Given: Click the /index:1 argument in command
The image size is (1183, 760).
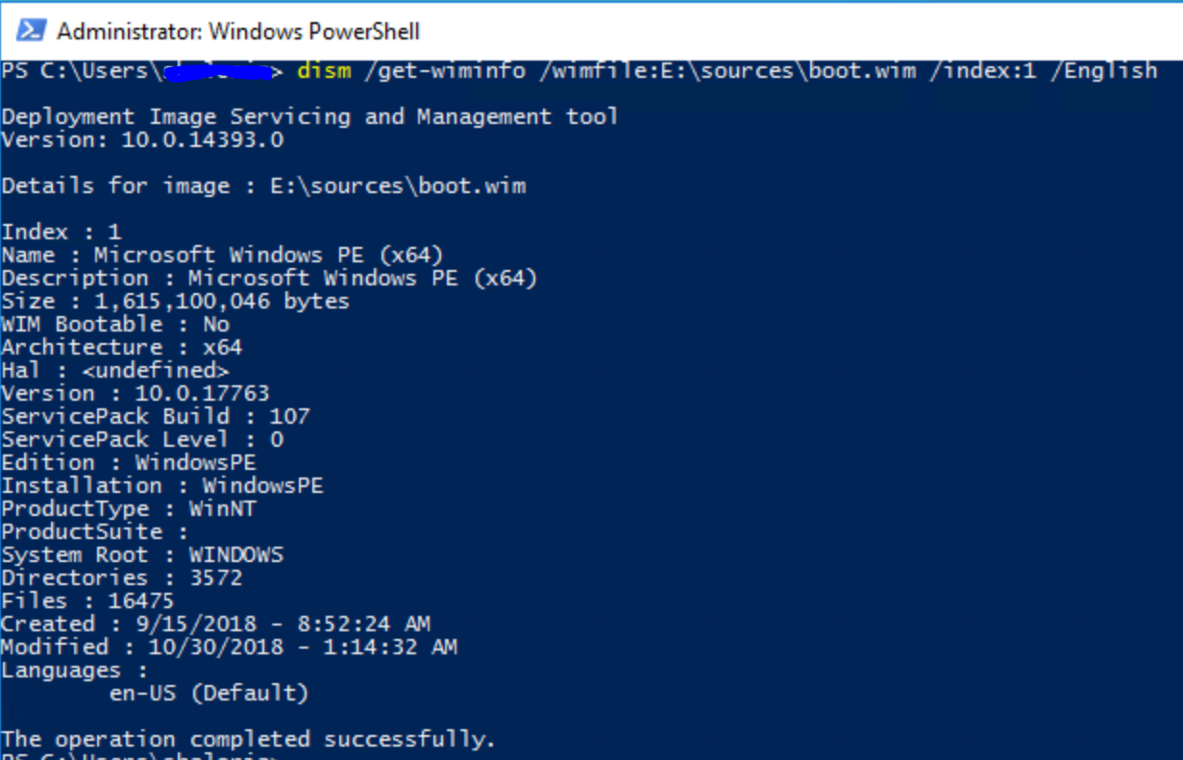Looking at the screenshot, I should click(x=982, y=71).
